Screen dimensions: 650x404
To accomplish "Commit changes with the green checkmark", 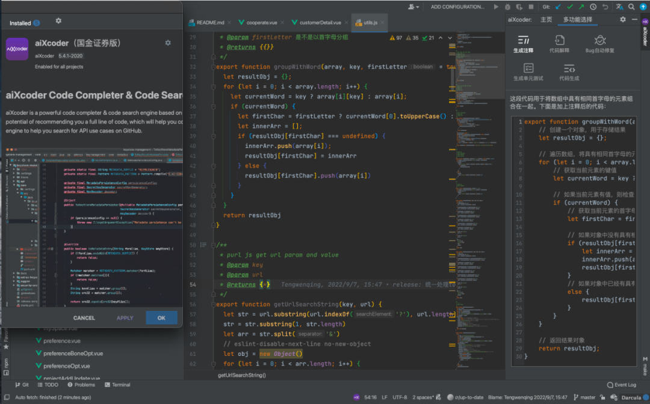I will point(570,7).
